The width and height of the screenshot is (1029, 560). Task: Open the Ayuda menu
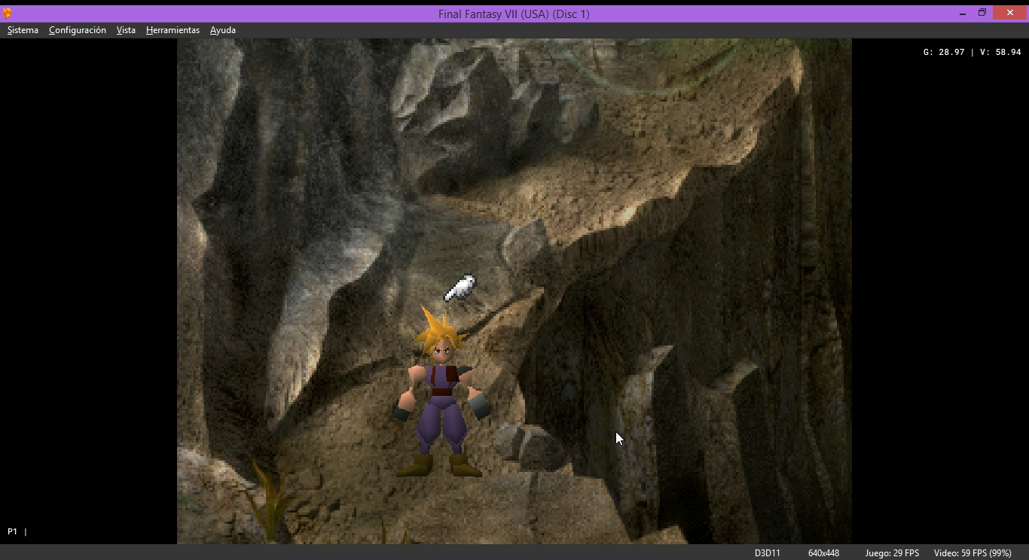223,30
